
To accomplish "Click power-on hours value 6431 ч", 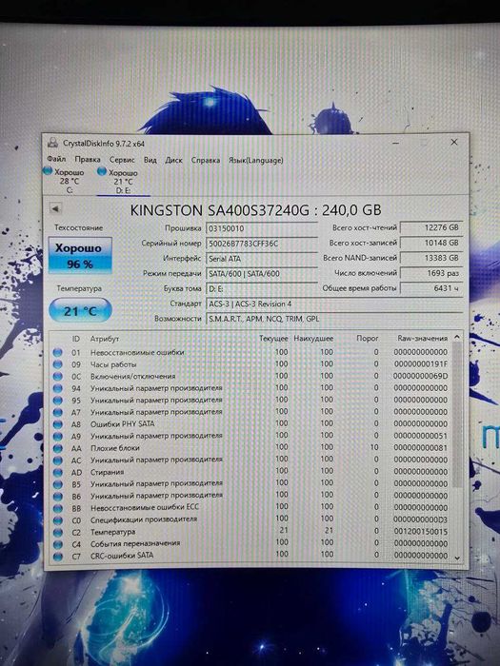I will [431, 288].
